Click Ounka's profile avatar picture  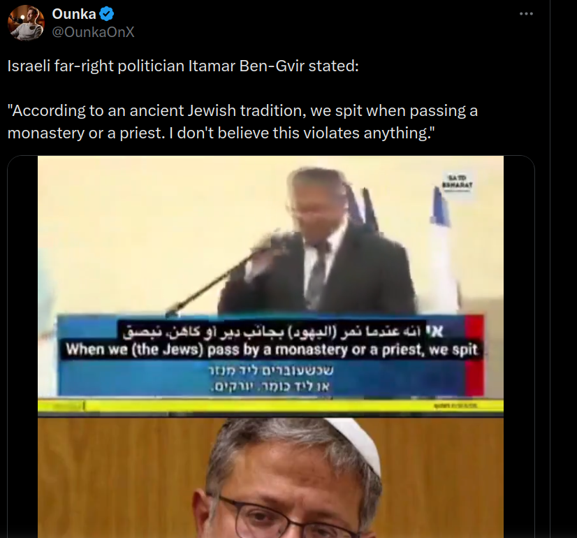click(x=26, y=23)
